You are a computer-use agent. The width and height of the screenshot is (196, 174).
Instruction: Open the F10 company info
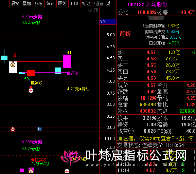74,3
